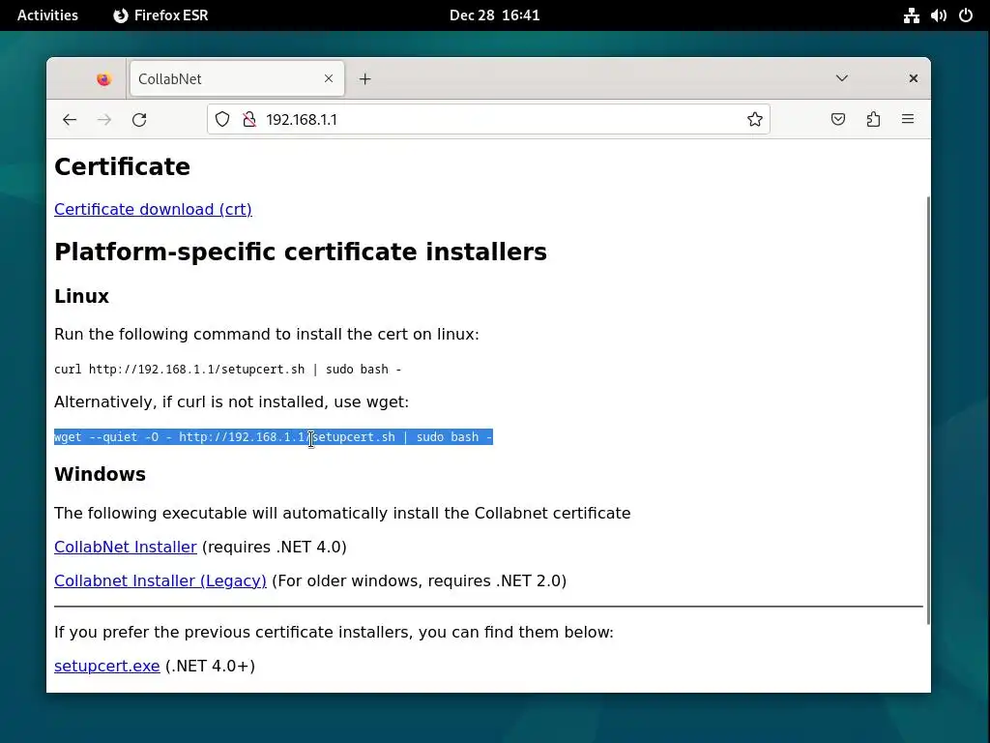The height and width of the screenshot is (743, 990).
Task: Click the curl setupcert.sh command text
Action: (x=227, y=369)
